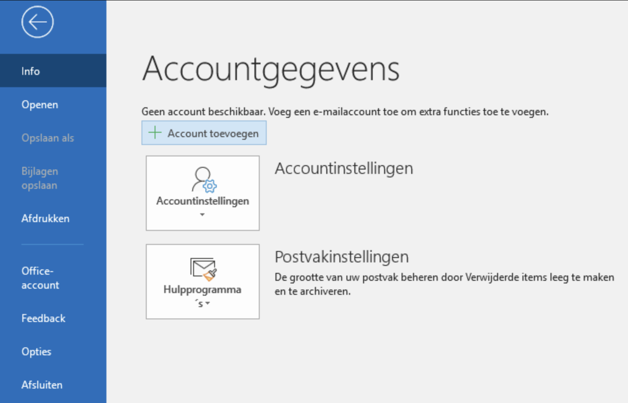Click Feedback in the left pane
Screen dimensions: 628x403
tap(43, 318)
